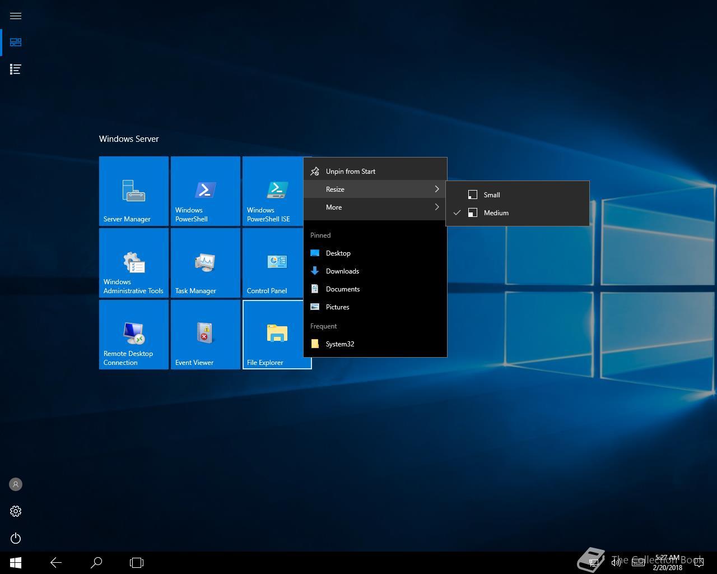The height and width of the screenshot is (574, 717).
Task: Launch the Windows PowerShell tile
Action: tap(205, 191)
